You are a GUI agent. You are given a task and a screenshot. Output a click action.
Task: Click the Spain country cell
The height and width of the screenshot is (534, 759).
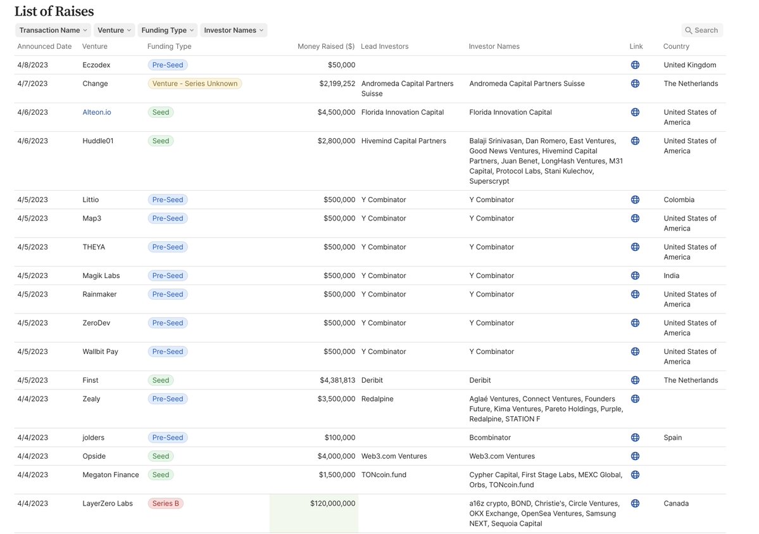tap(673, 438)
